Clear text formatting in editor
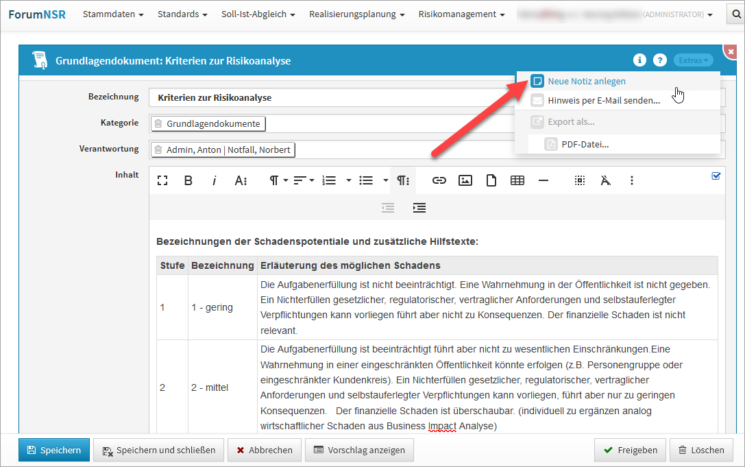 tap(605, 180)
